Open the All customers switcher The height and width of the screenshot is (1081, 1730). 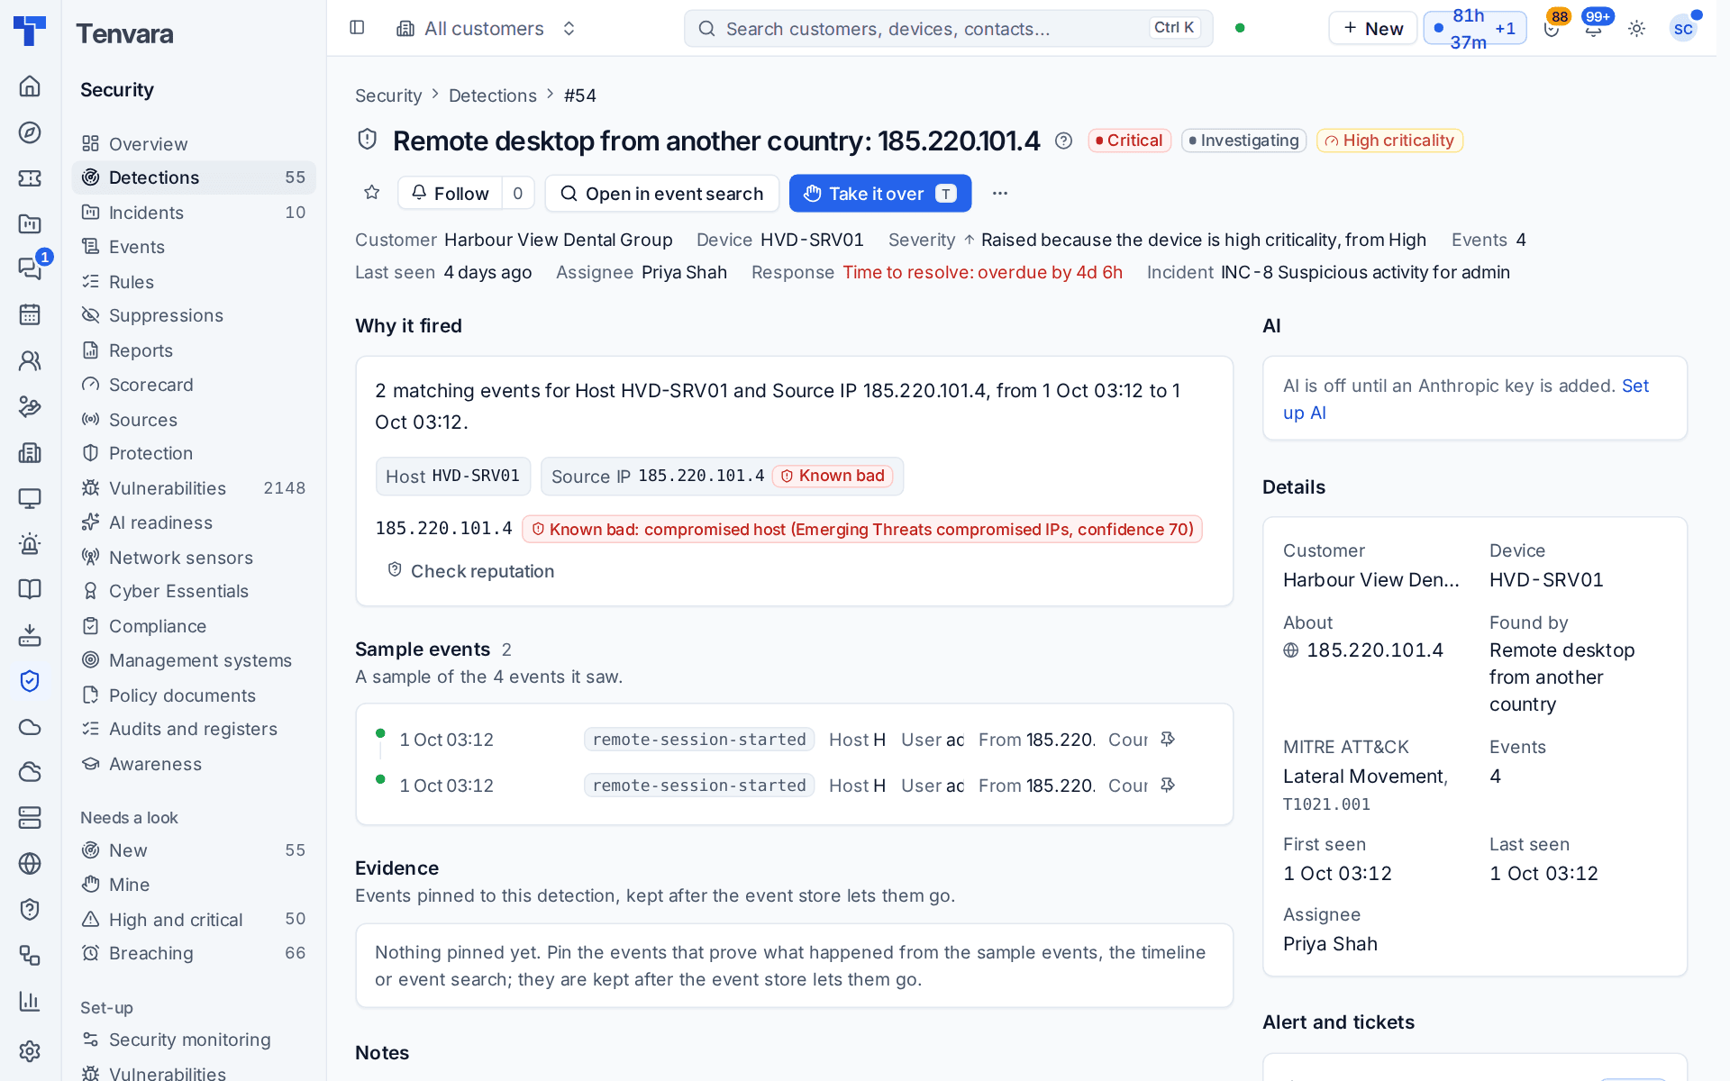pos(486,28)
